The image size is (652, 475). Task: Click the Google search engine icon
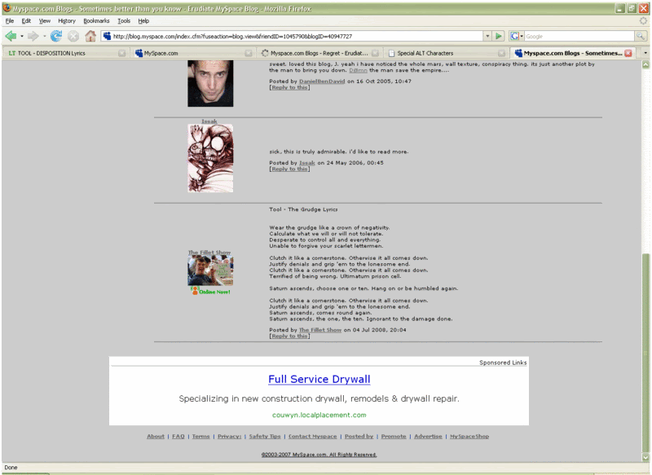[514, 36]
